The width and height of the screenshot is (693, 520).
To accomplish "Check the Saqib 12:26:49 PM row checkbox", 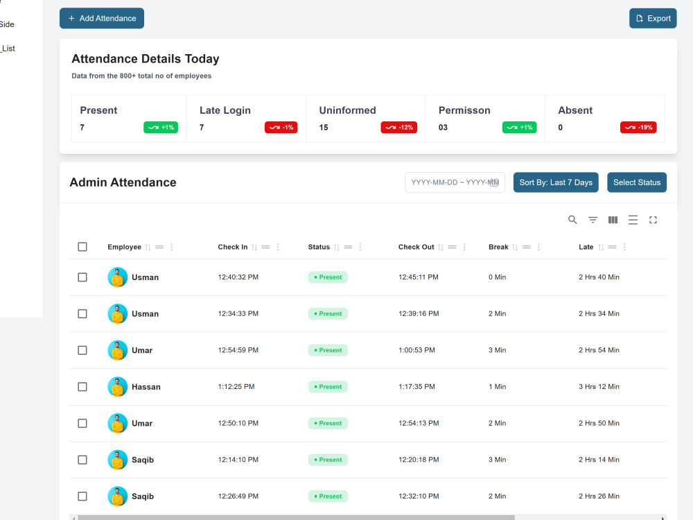I will pyautogui.click(x=82, y=496).
